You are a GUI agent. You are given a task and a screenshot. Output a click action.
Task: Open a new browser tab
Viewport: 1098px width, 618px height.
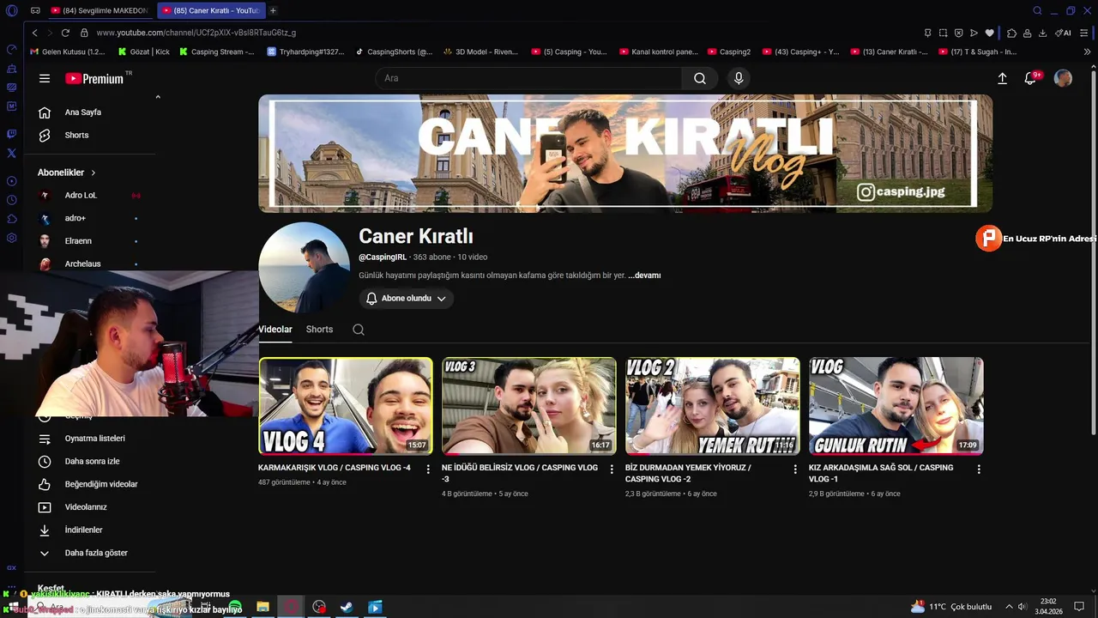273,10
